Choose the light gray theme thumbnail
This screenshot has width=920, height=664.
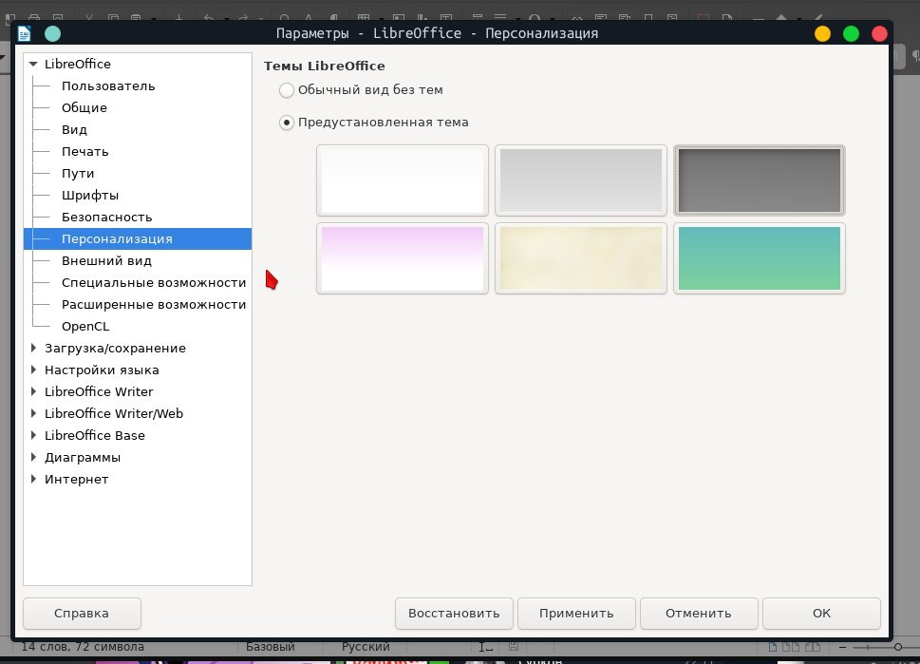[581, 180]
